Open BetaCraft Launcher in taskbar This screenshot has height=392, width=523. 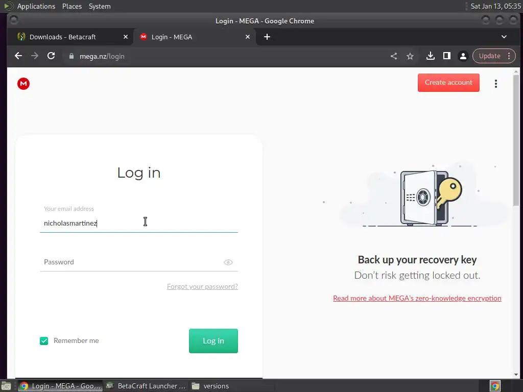tap(146, 386)
